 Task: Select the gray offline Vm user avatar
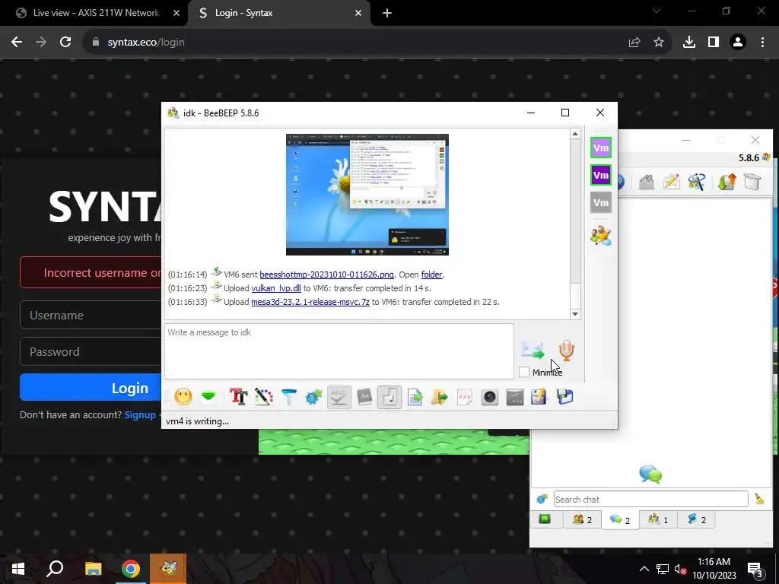[x=601, y=202]
